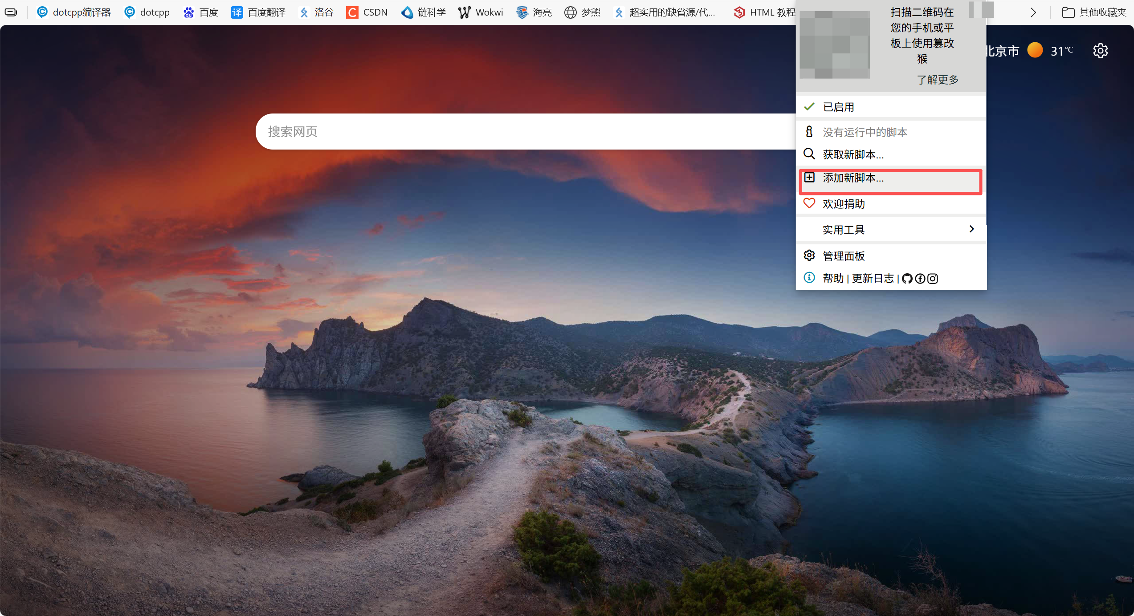Select 获取新脚本... menu entry
This screenshot has height=616, width=1134.
click(853, 154)
